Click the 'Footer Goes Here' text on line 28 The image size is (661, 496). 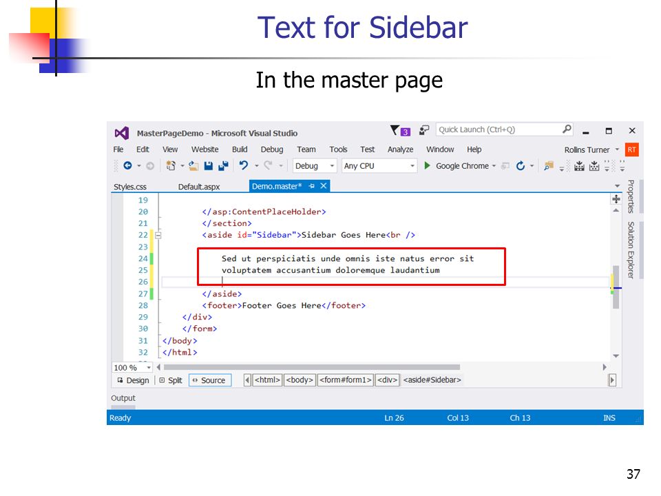[282, 305]
